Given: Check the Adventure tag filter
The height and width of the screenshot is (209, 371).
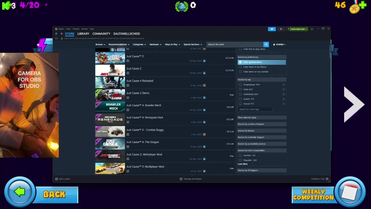Looking at the screenshot, I should click(240, 94).
